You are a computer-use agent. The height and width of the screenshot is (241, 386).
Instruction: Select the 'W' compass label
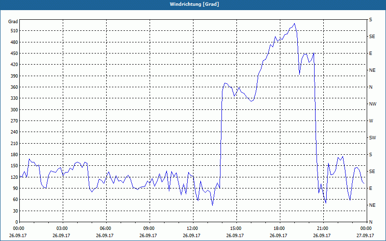point(371,121)
